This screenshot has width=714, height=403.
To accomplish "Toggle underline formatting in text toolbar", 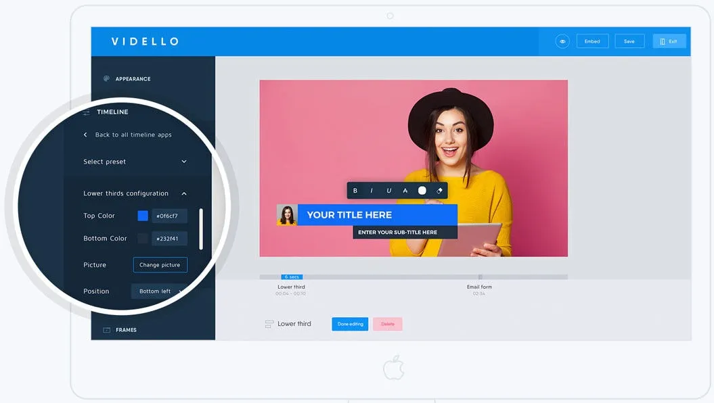I will click(388, 191).
